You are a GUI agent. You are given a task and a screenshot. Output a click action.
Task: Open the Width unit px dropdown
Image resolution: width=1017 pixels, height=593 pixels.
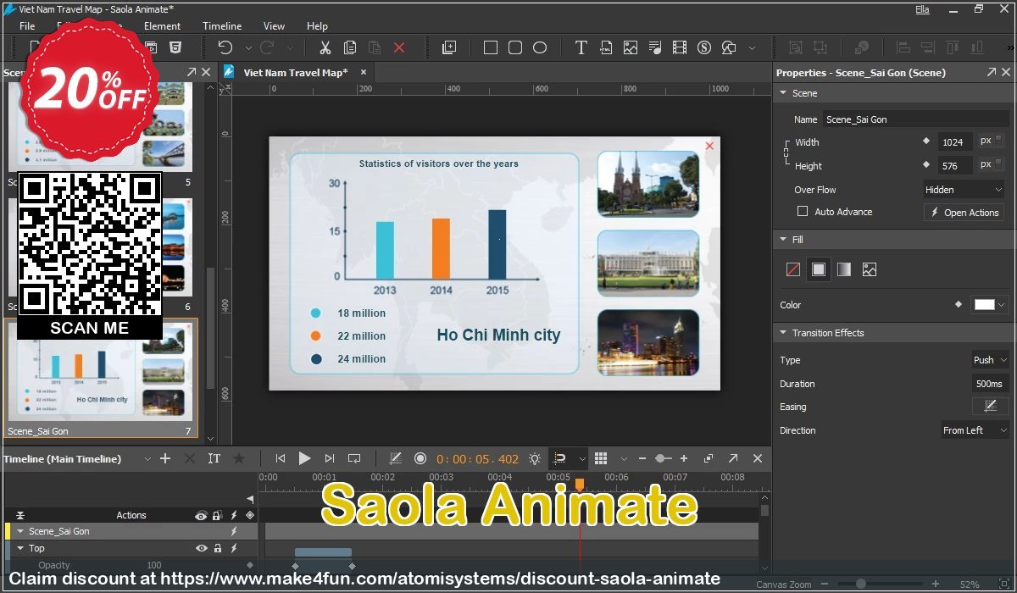pos(991,141)
